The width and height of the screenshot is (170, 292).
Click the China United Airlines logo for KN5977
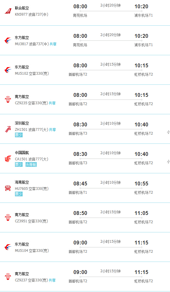(8, 11)
